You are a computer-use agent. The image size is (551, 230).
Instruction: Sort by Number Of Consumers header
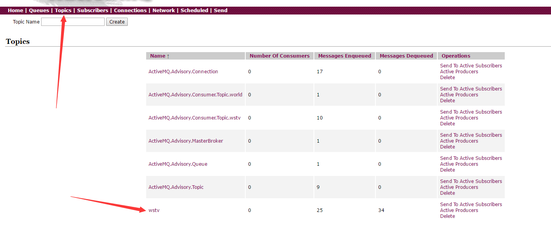point(279,56)
